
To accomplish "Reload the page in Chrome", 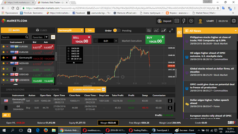I will click(13, 8).
